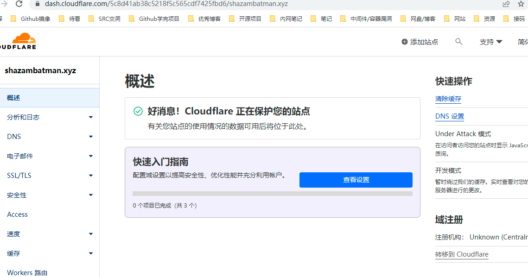Open the Github学完项目 bookmark folder
This screenshot has height=277, width=528.
coord(154,19)
